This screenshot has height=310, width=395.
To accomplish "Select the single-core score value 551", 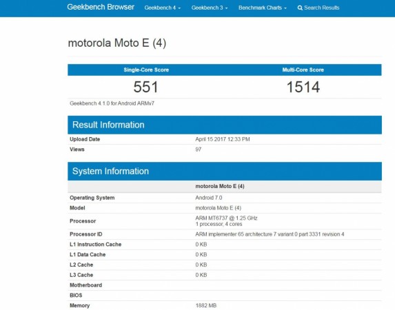I will click(x=145, y=87).
